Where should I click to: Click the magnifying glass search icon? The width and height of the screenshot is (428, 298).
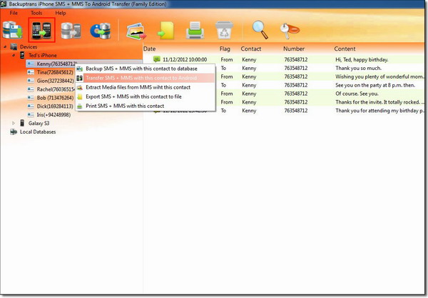260,29
